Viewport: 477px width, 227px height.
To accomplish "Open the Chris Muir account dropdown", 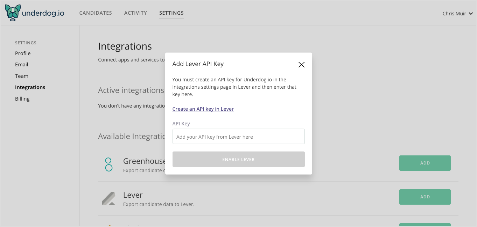I will [x=458, y=14].
